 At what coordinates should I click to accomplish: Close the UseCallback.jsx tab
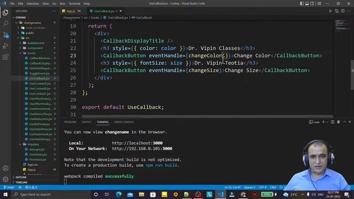(x=121, y=11)
